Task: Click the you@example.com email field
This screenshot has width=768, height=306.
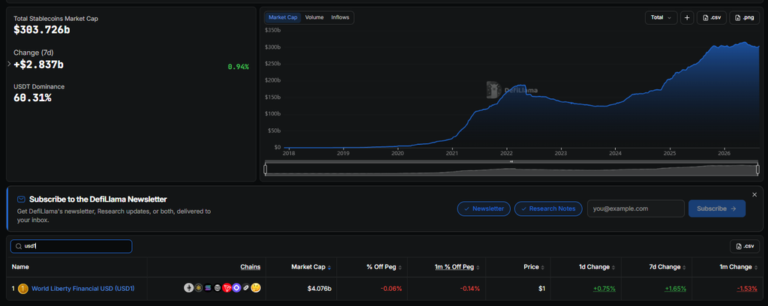Action: pos(636,208)
